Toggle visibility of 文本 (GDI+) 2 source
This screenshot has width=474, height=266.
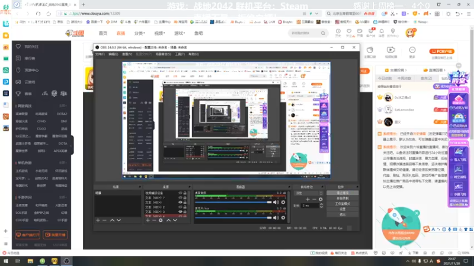click(180, 207)
